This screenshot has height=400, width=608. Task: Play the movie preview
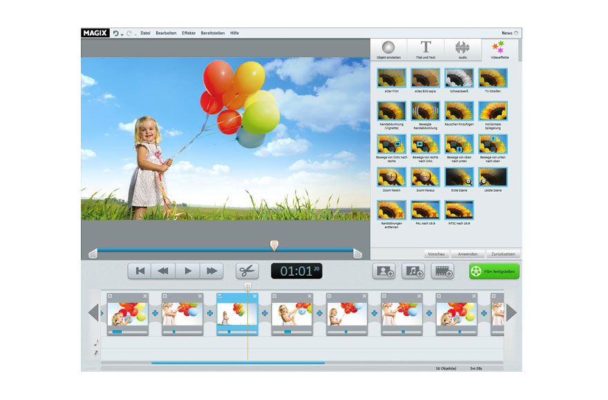tap(188, 270)
